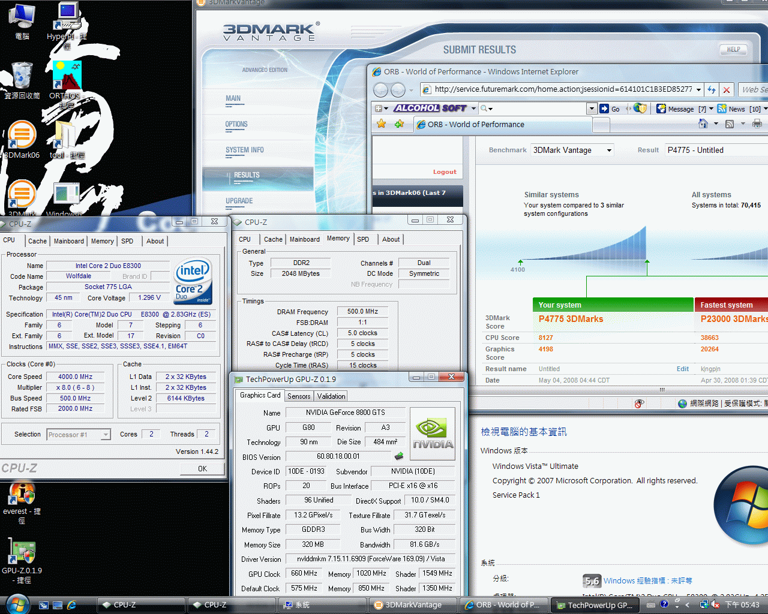Click the Internet Explorer back arrow

point(380,90)
